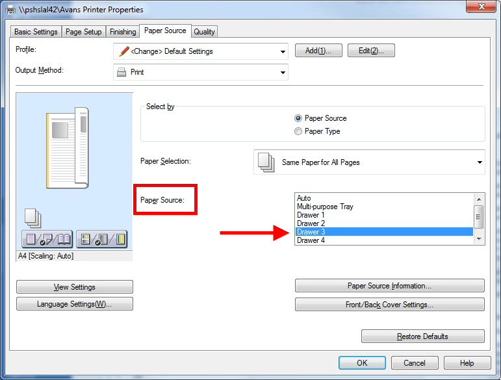
Task: Go to the Quality tab
Action: coord(204,32)
